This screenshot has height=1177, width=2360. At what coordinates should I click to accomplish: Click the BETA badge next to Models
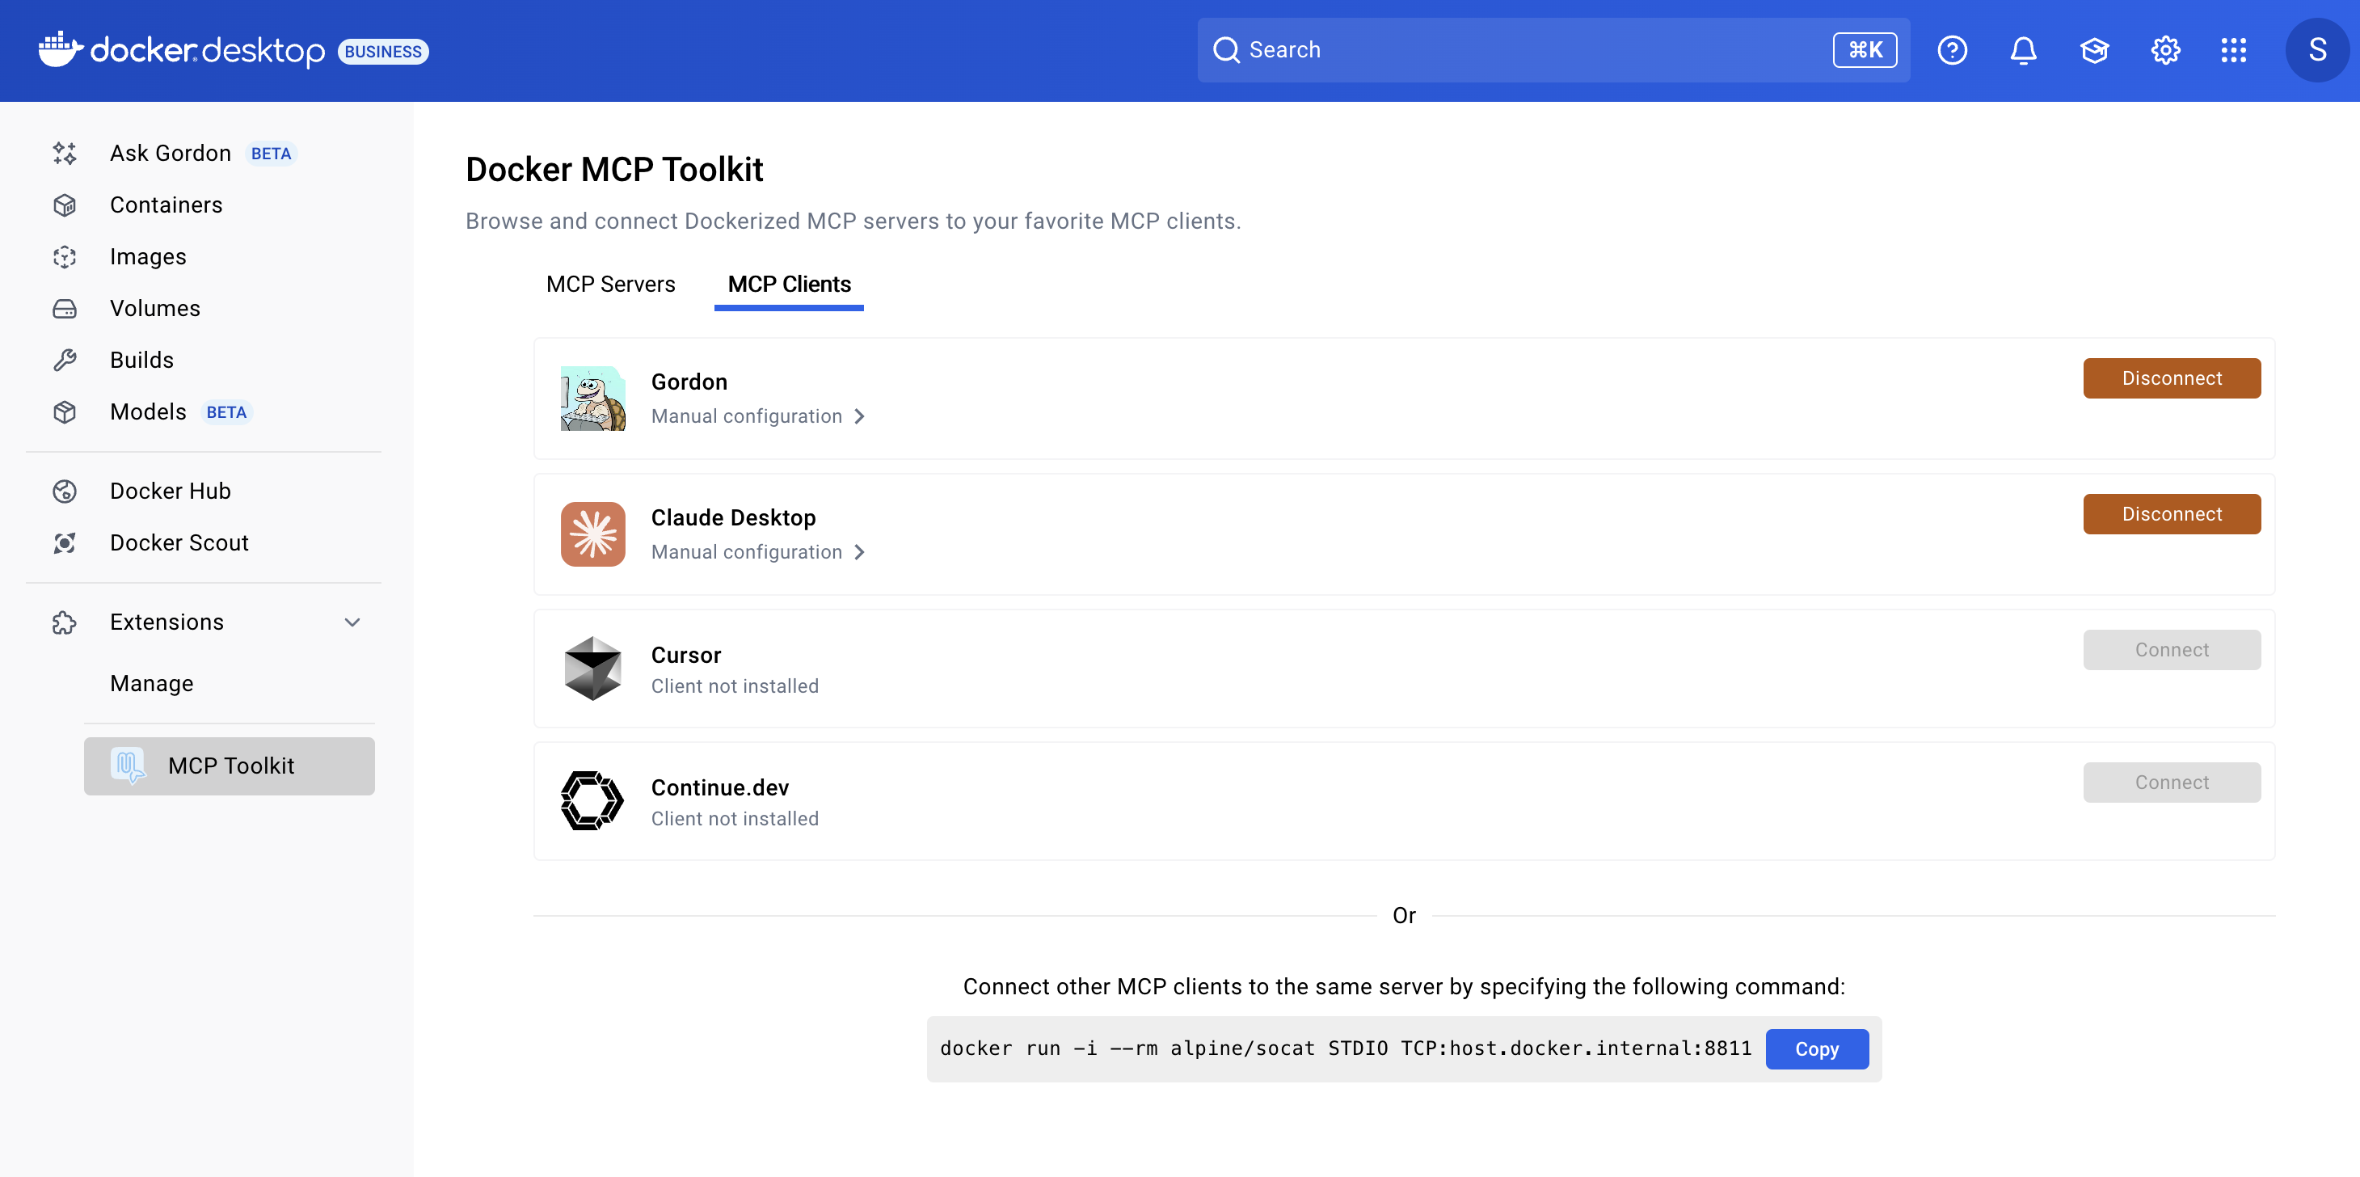(226, 412)
